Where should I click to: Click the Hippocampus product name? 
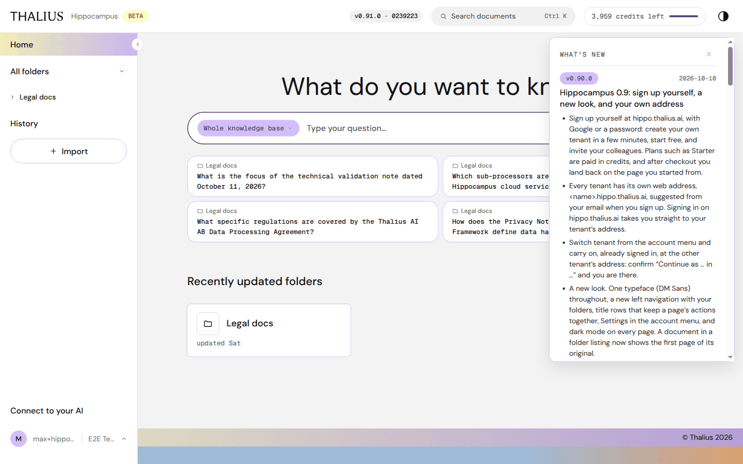point(94,16)
